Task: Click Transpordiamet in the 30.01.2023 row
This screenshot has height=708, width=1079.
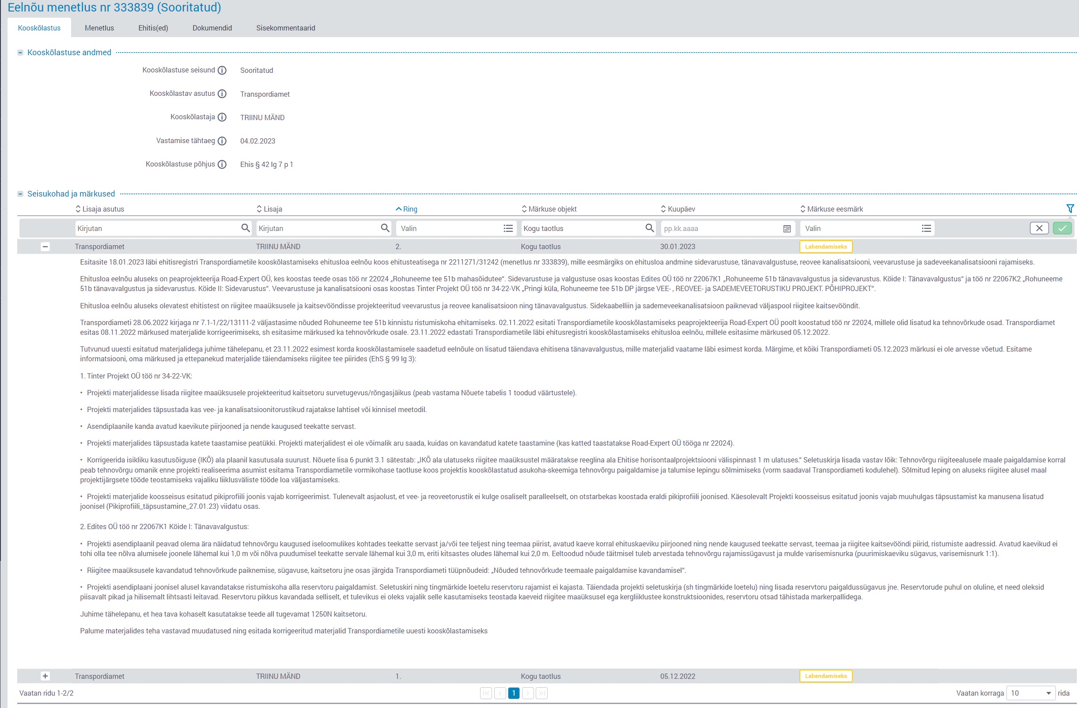Action: click(x=100, y=247)
